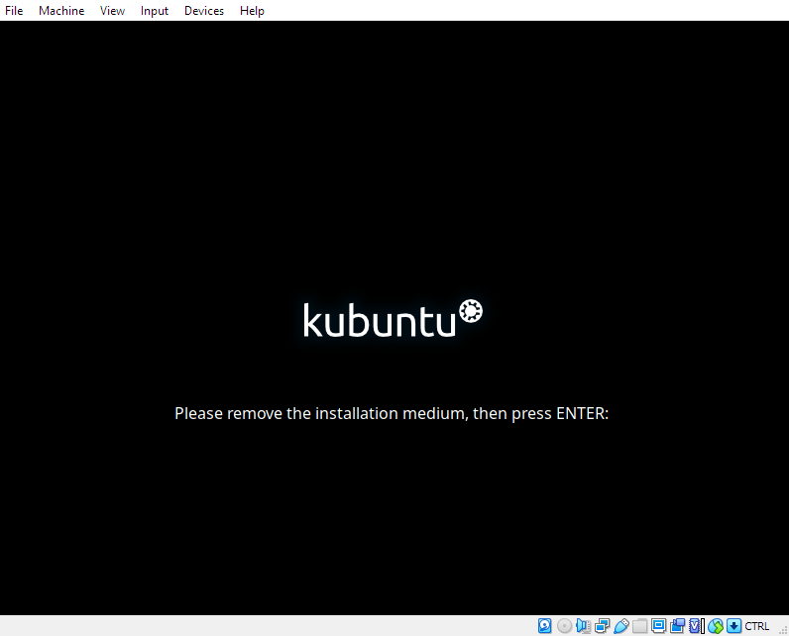Open the View menu
The height and width of the screenshot is (636, 789).
click(112, 11)
